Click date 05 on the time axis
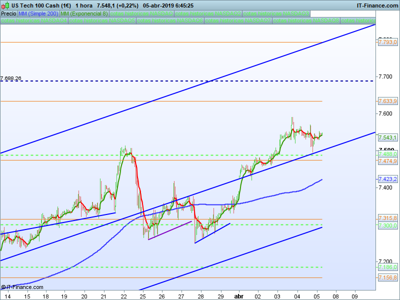The image size is (400, 300). pyautogui.click(x=316, y=296)
